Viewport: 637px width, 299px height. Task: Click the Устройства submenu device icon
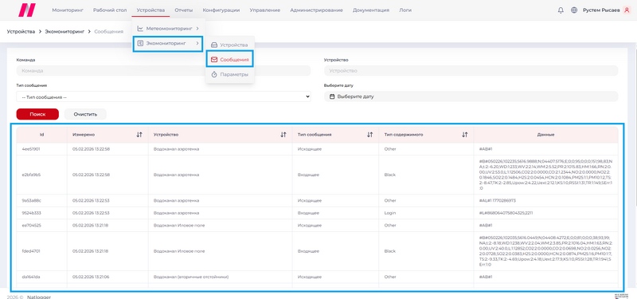[214, 45]
